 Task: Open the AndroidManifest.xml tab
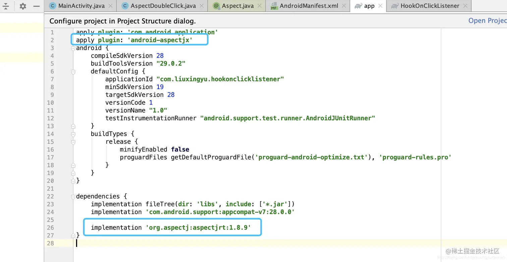pos(309,6)
